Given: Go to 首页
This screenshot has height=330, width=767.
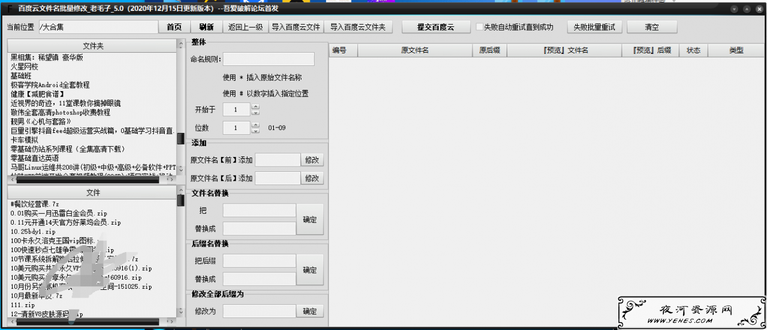Looking at the screenshot, I should coord(174,28).
